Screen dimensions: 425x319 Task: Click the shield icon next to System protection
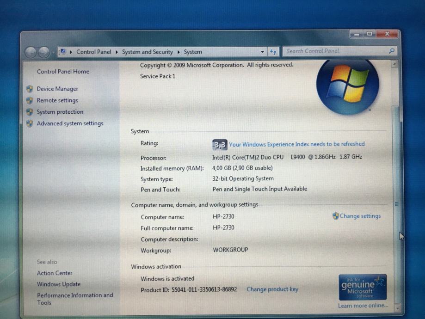click(30, 112)
